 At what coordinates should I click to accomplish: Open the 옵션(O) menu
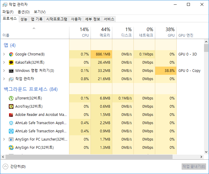click(24, 12)
